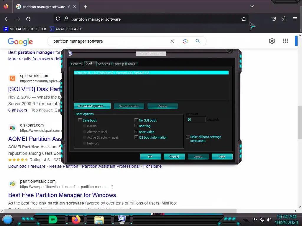The height and width of the screenshot is (226, 302).
Task: Open the browser extensions puzzle icon
Action: (284, 19)
